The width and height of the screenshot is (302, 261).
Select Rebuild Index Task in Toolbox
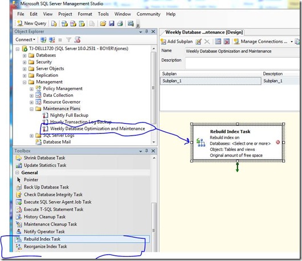tap(82, 239)
